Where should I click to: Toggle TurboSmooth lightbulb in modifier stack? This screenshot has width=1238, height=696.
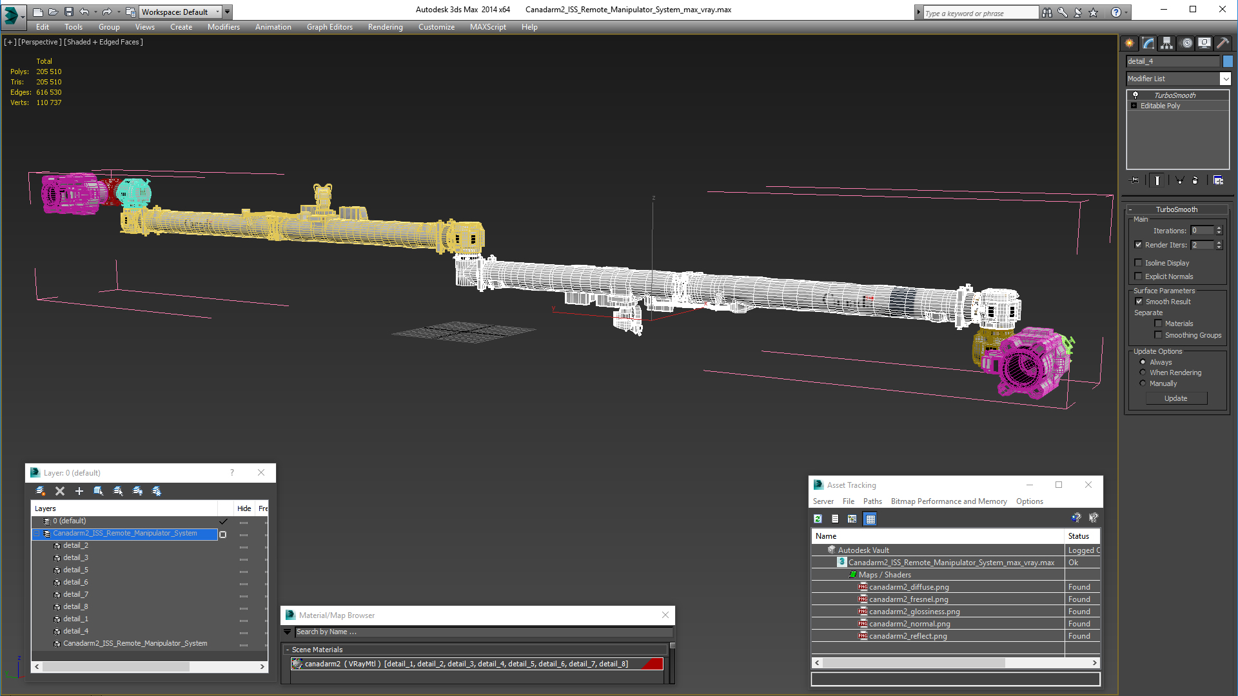click(1135, 95)
